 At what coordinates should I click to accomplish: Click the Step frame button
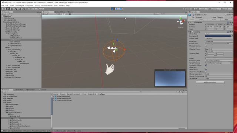click(x=121, y=9)
